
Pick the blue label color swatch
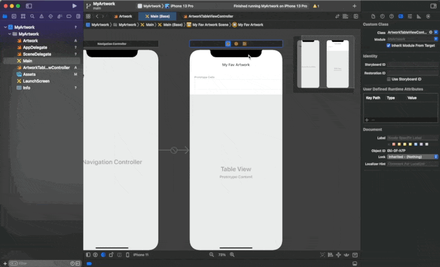click(416, 144)
